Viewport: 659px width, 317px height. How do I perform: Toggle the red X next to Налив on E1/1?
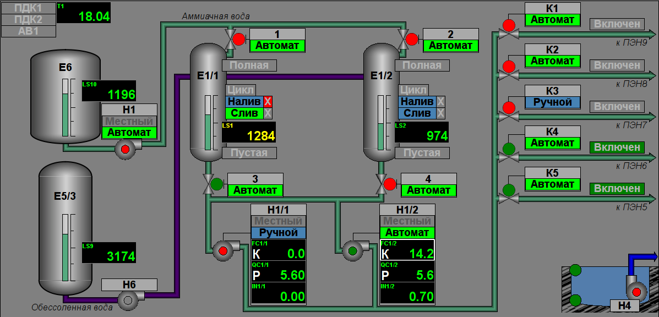click(268, 101)
